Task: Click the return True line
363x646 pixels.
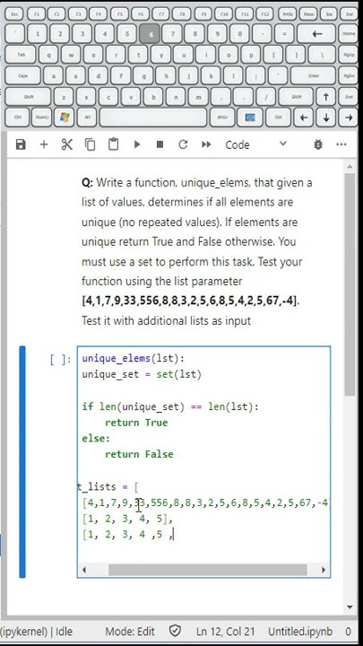Action: 136,423
